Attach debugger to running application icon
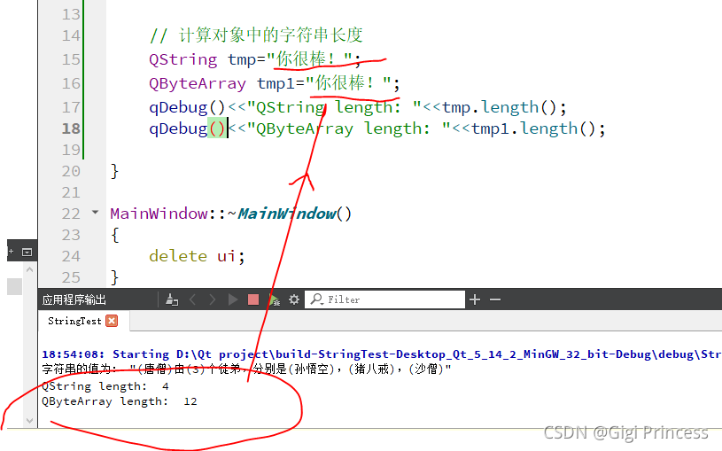722x451 pixels. (275, 299)
